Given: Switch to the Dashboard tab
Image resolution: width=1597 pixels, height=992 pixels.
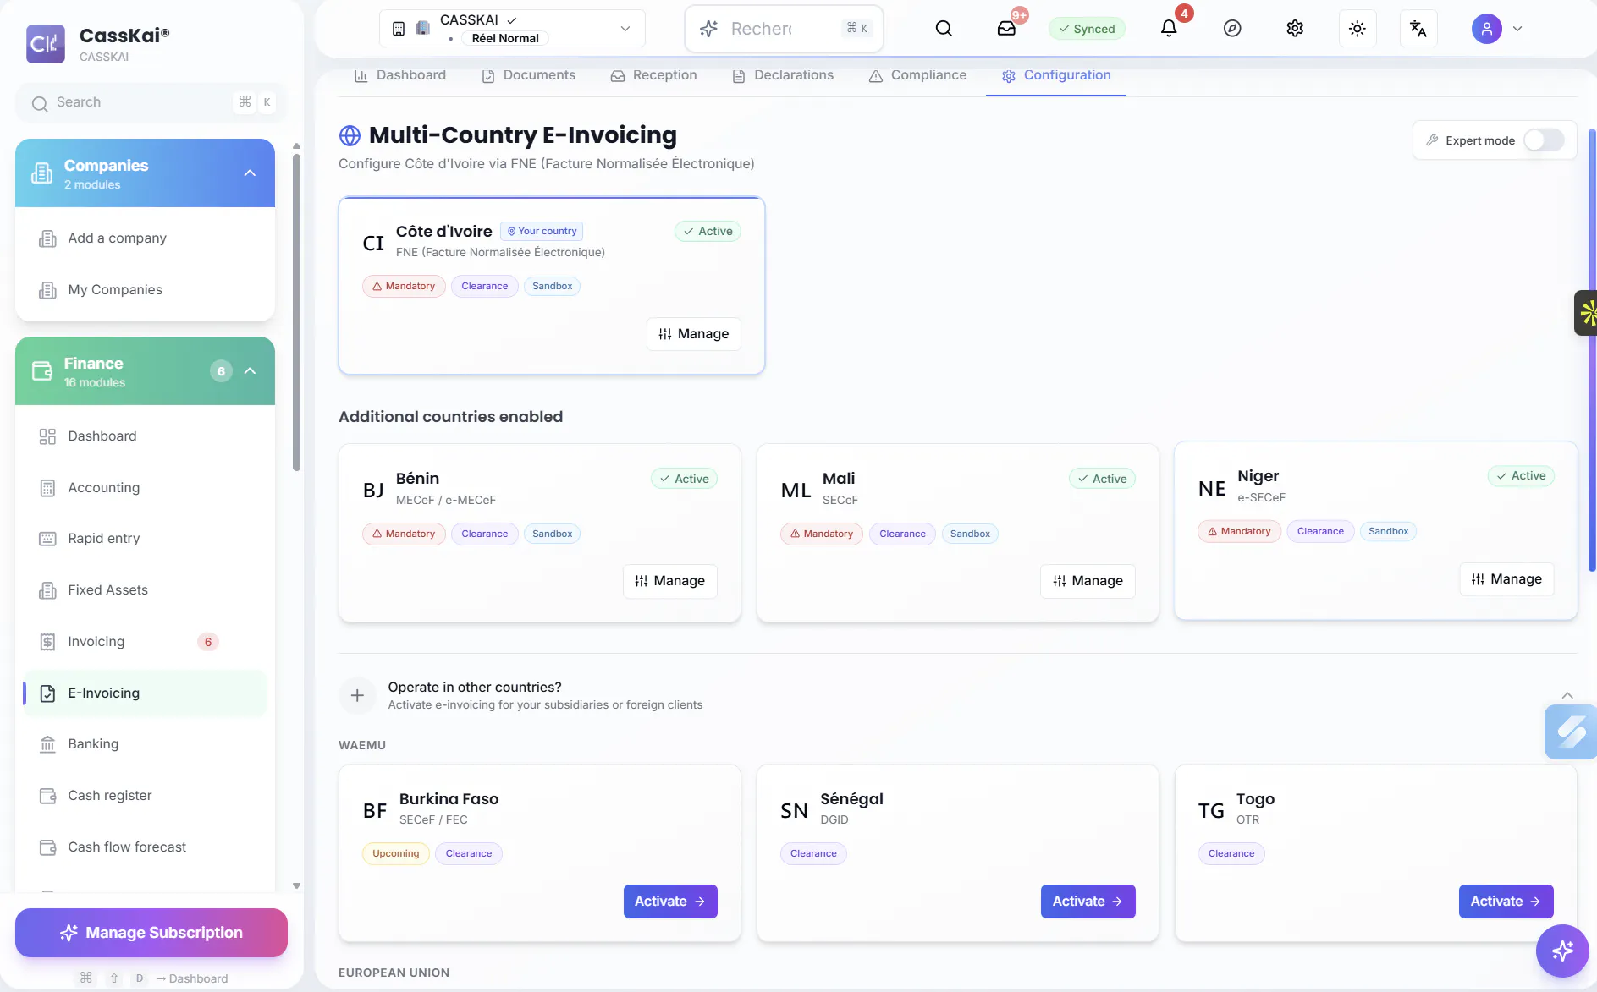Looking at the screenshot, I should (399, 75).
